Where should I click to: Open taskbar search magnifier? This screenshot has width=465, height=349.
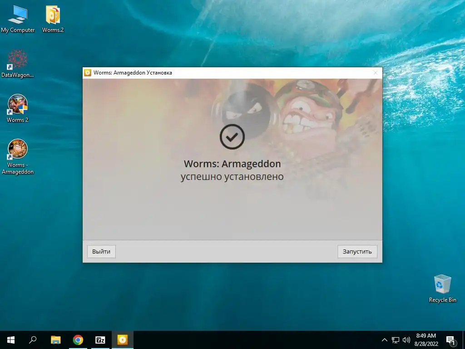pyautogui.click(x=33, y=340)
